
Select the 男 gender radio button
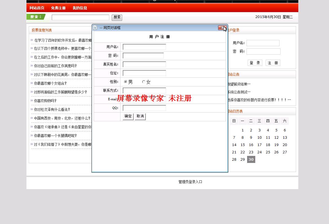click(126, 82)
